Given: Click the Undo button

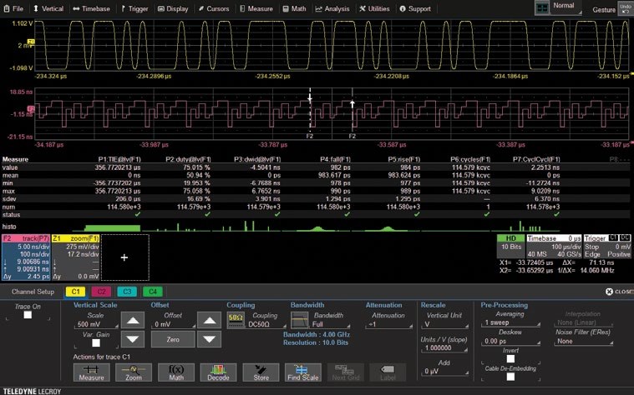Looking at the screenshot, I should 626,8.
